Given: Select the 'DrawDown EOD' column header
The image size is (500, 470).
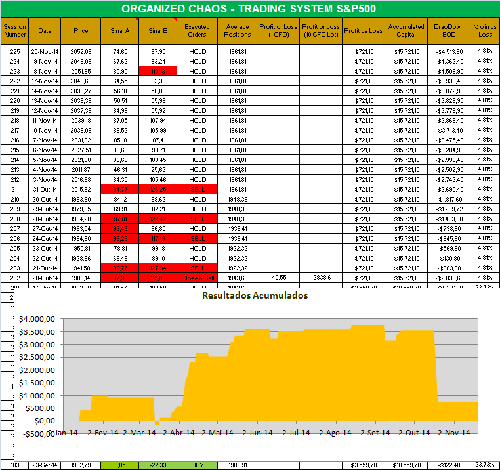Looking at the screenshot, I should [x=449, y=31].
